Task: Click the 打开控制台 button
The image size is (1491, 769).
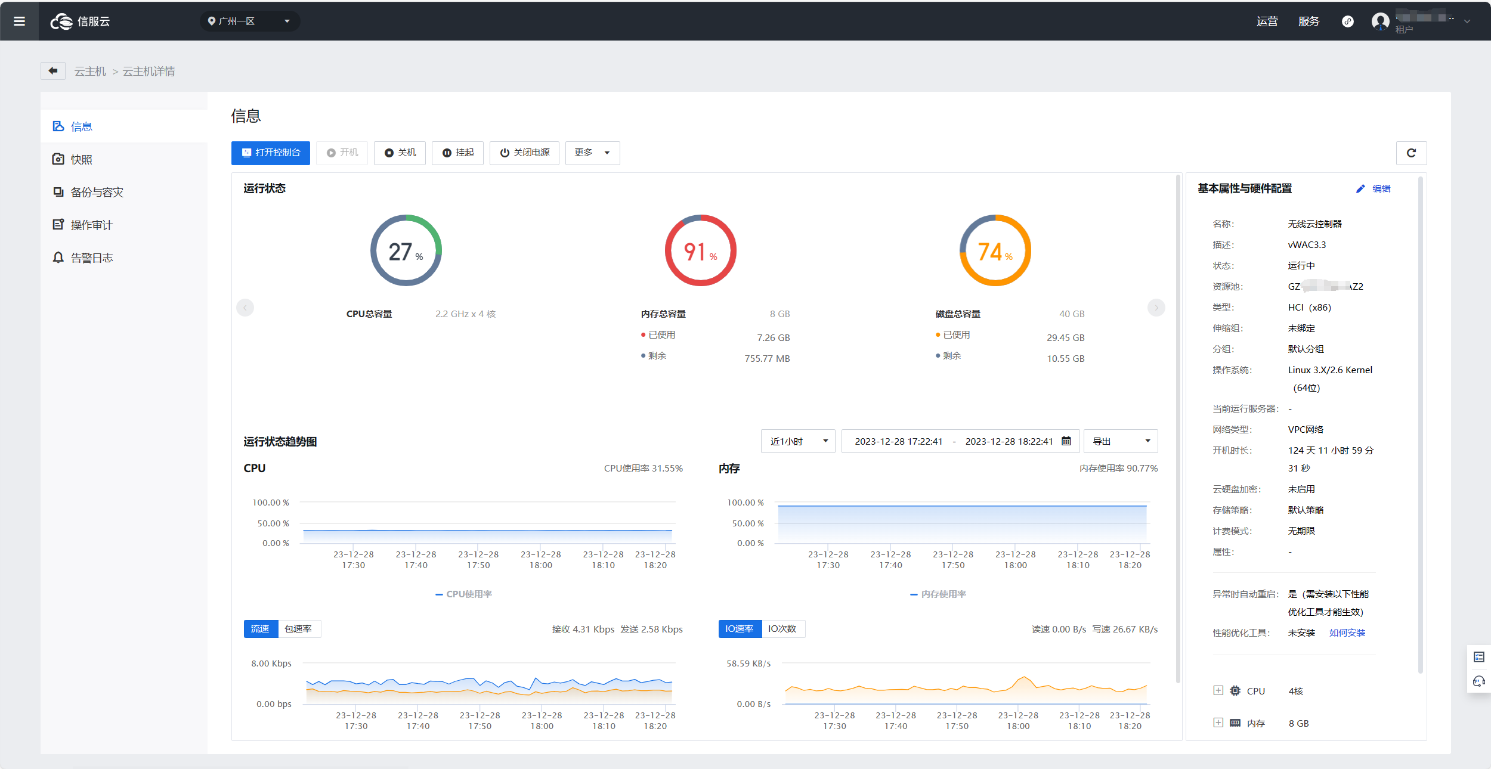Action: click(x=271, y=153)
